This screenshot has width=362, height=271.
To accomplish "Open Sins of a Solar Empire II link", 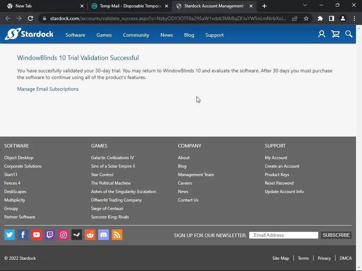I will (x=113, y=166).
